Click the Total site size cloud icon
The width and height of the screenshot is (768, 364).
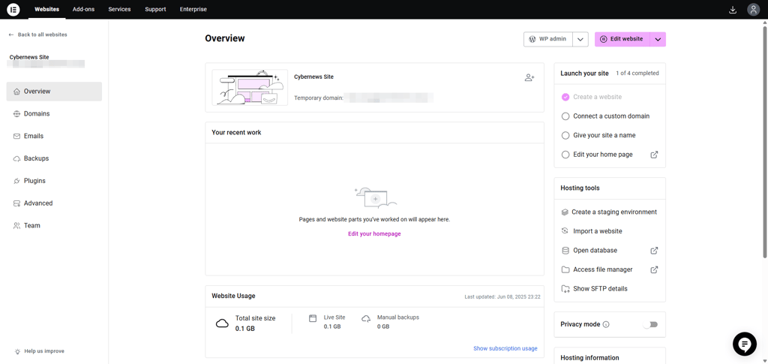222,323
